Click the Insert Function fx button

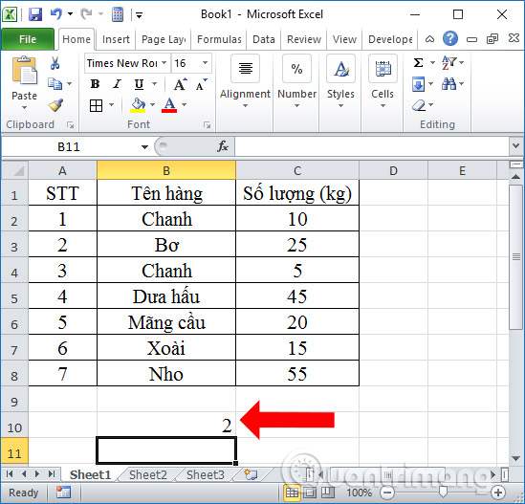223,146
